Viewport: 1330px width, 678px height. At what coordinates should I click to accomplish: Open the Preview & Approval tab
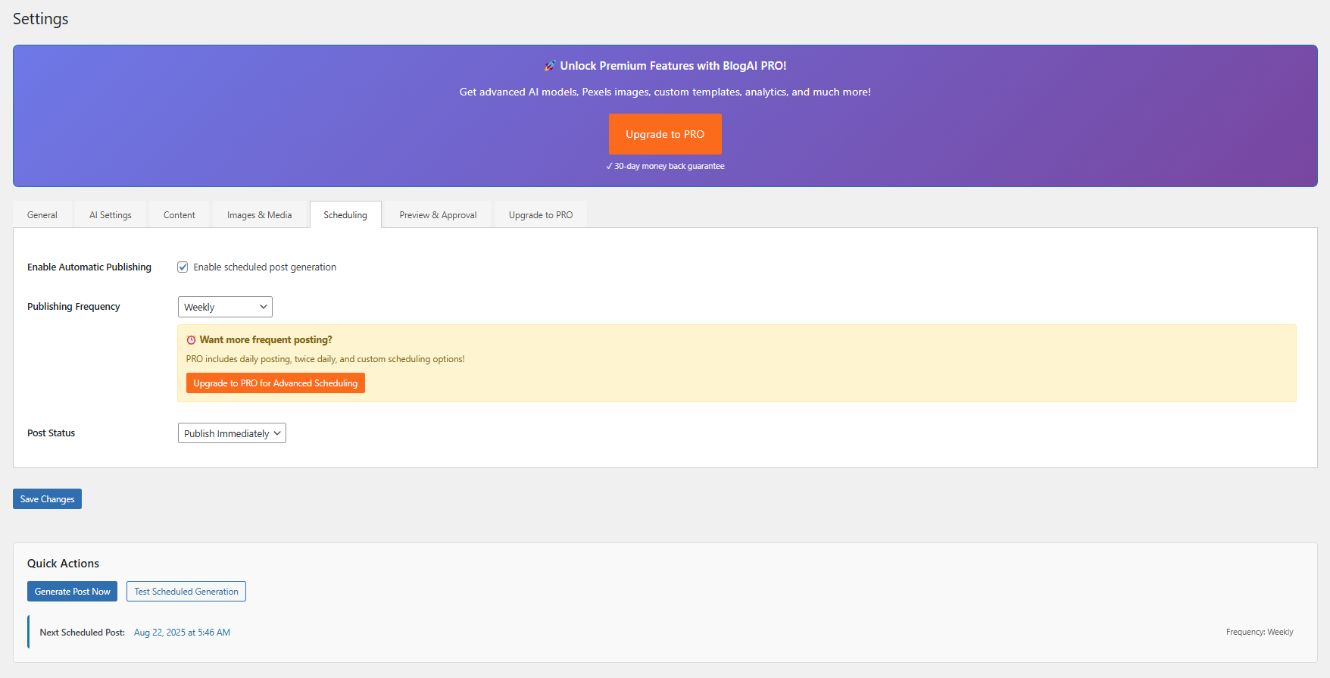pos(438,215)
